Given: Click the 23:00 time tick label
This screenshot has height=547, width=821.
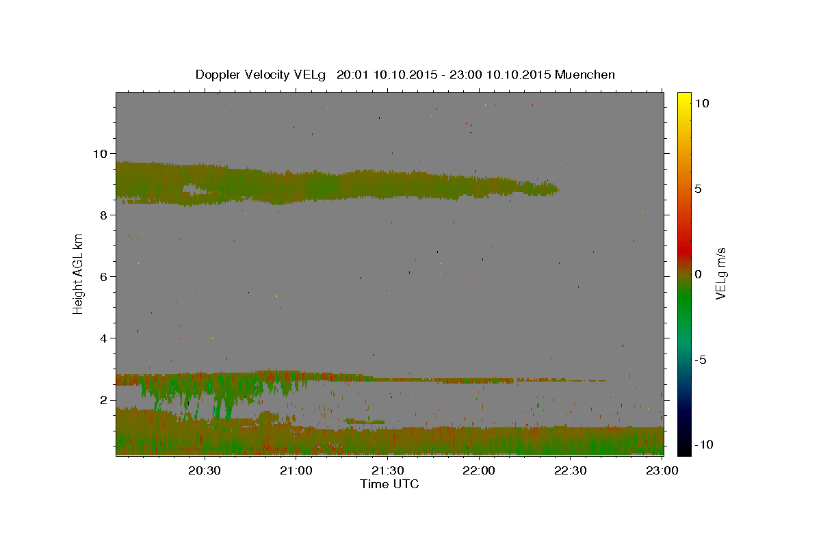Looking at the screenshot, I should coord(662,470).
